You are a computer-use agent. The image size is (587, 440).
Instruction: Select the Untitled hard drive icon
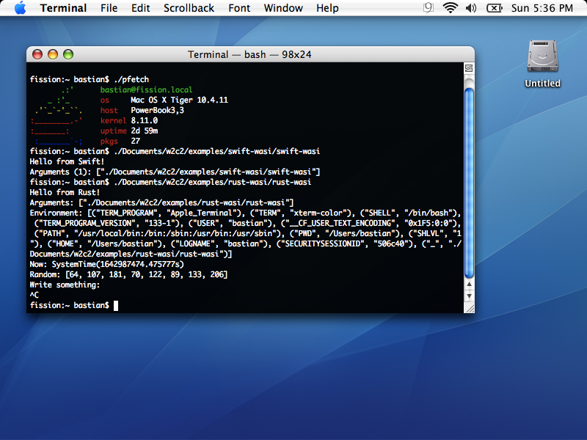[542, 56]
